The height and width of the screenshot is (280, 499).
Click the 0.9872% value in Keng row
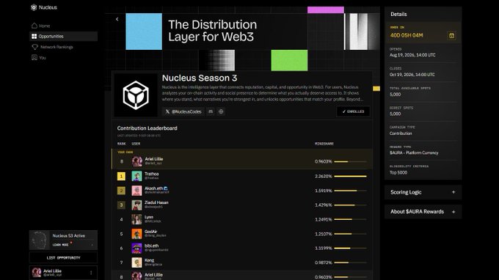tap(324, 263)
